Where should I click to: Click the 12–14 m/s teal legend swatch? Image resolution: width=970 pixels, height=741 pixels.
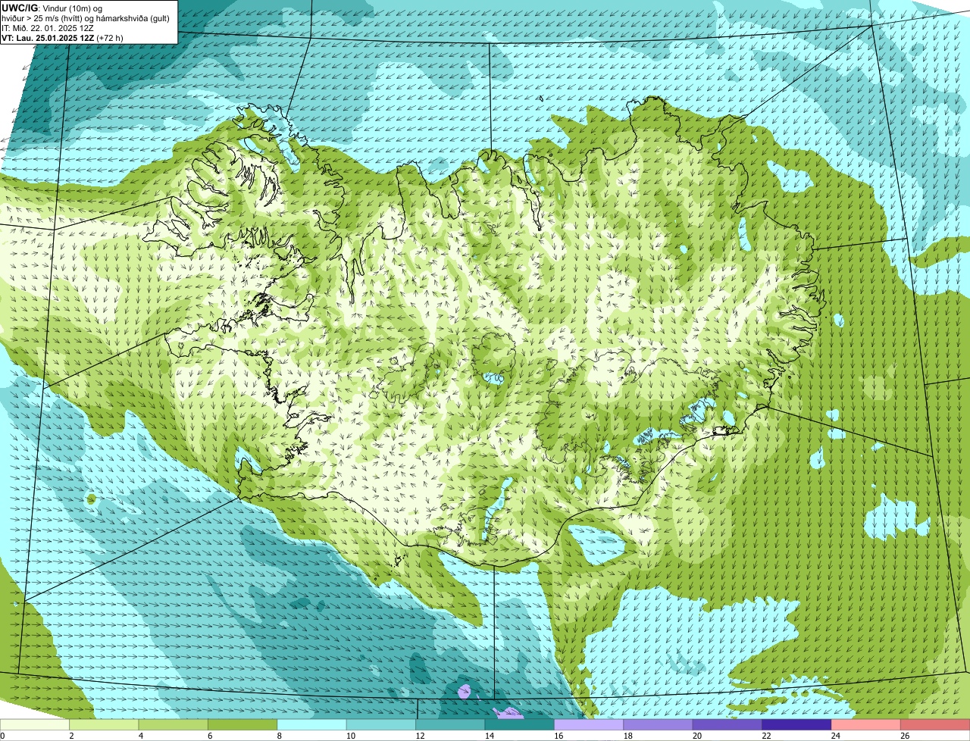point(451,724)
